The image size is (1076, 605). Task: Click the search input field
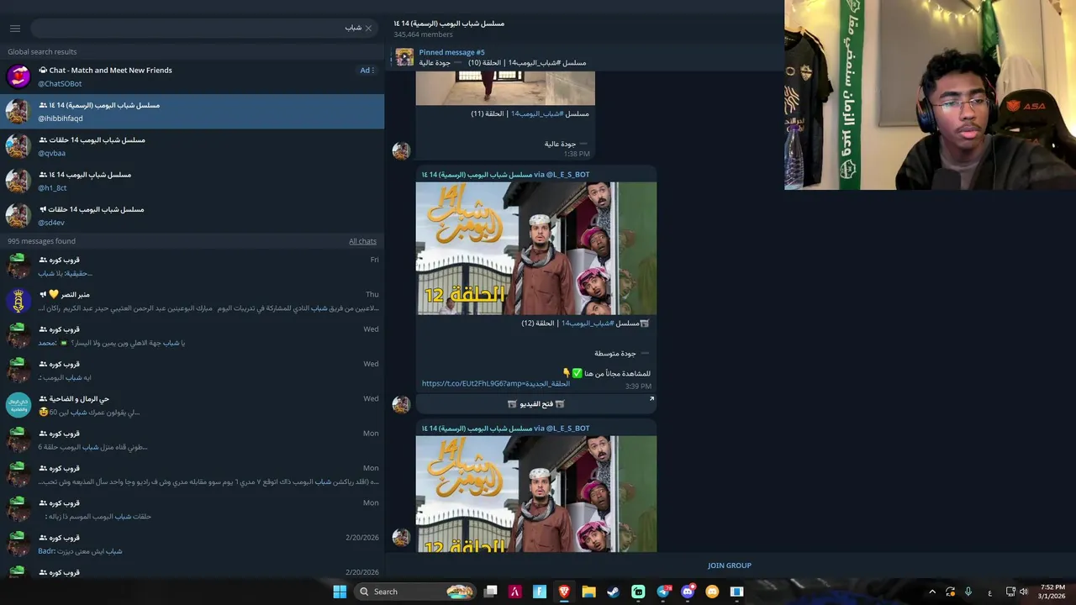(203, 28)
